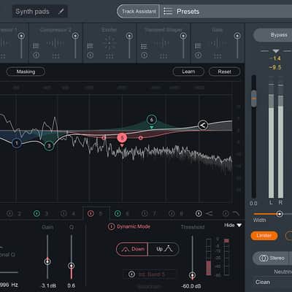Open Transient Shaper module preset list icon
Image resolution: width=292 pixels, height=292 pixels.
click(x=144, y=46)
